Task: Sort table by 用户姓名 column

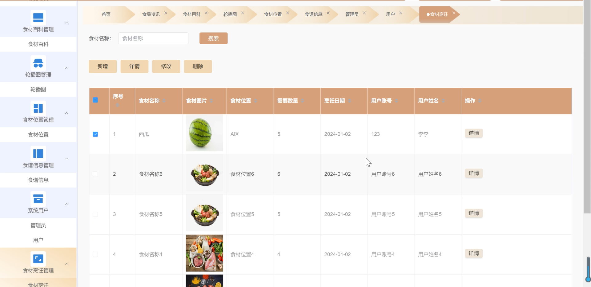Action: pyautogui.click(x=443, y=101)
